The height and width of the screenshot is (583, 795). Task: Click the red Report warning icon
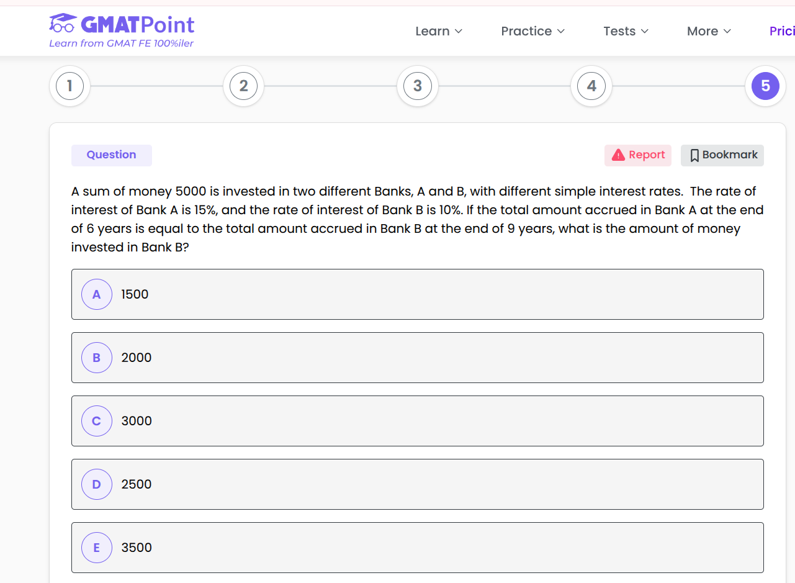pyautogui.click(x=618, y=155)
